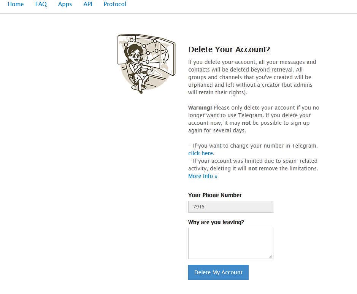Click the text area resize handle
Viewport: 357px width, 294px height.
point(271,256)
